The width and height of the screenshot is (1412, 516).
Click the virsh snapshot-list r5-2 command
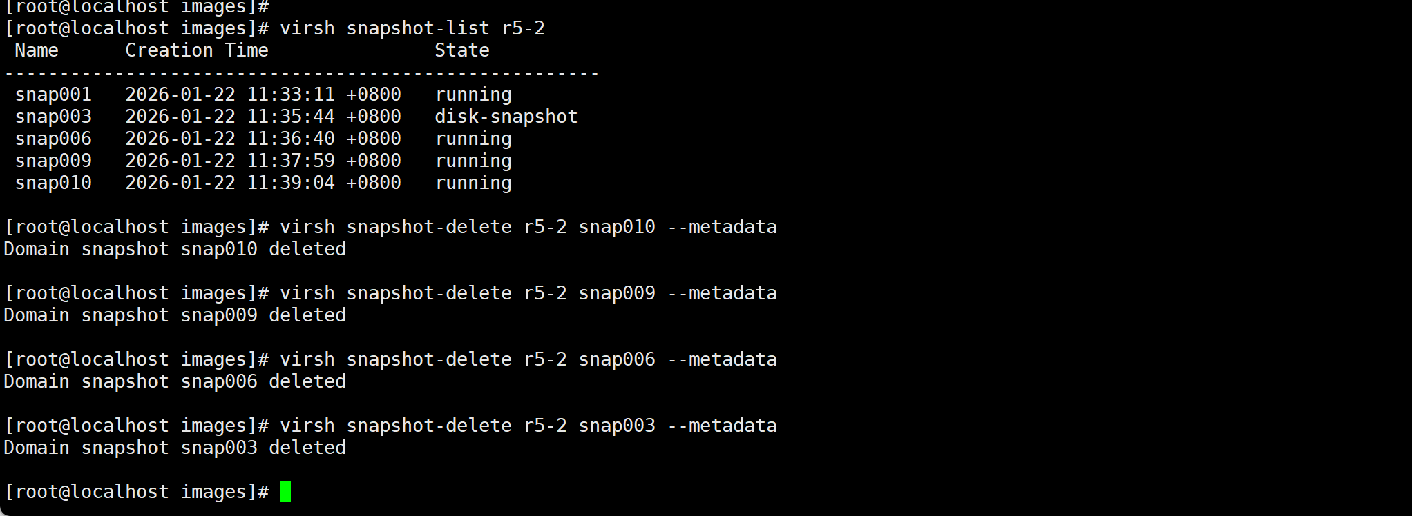[412, 28]
